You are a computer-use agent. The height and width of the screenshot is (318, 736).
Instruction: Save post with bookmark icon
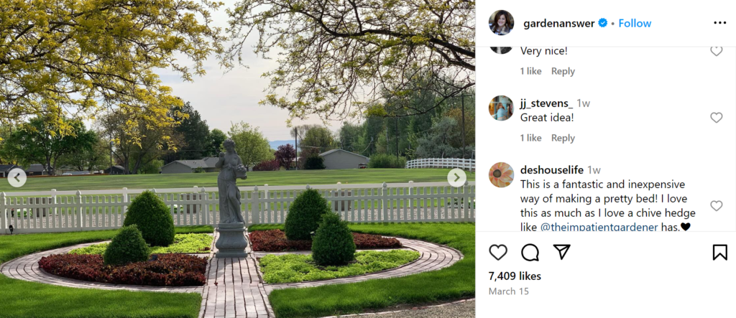click(x=719, y=253)
